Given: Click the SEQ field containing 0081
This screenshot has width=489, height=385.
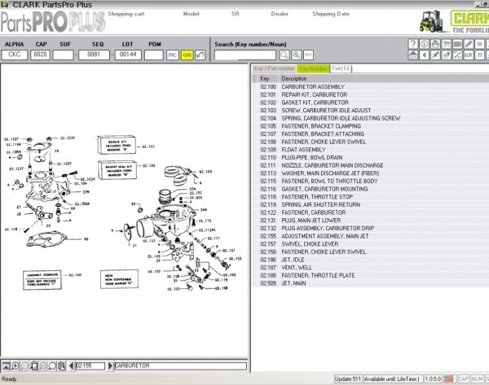Looking at the screenshot, I should coord(94,55).
